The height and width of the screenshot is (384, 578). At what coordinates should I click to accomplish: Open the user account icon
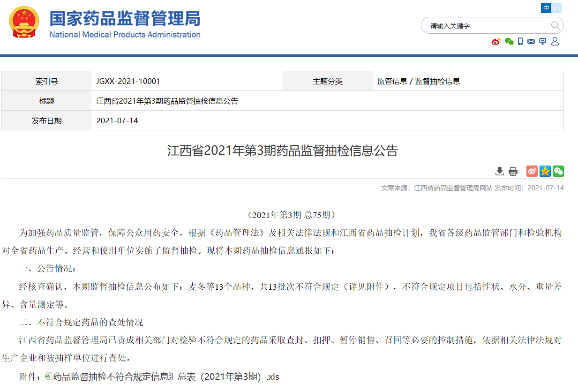pos(555,42)
